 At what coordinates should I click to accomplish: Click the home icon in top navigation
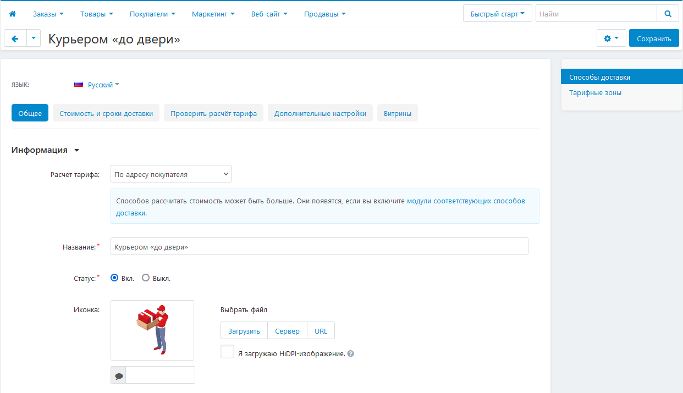pos(12,14)
